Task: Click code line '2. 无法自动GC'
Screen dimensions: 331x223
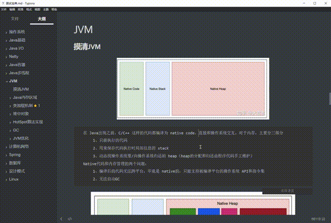Action: click(x=106, y=179)
